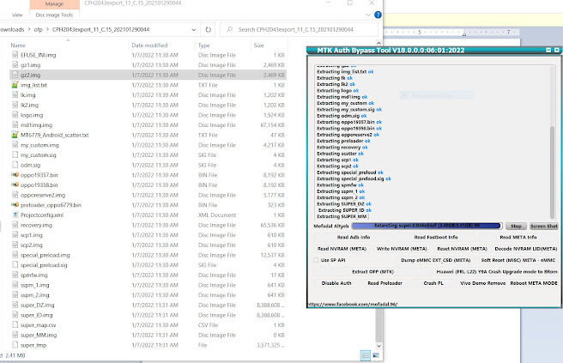Select the oppo19357.bin file icon
Viewport: 563px width, 363px height.
[x=15, y=175]
